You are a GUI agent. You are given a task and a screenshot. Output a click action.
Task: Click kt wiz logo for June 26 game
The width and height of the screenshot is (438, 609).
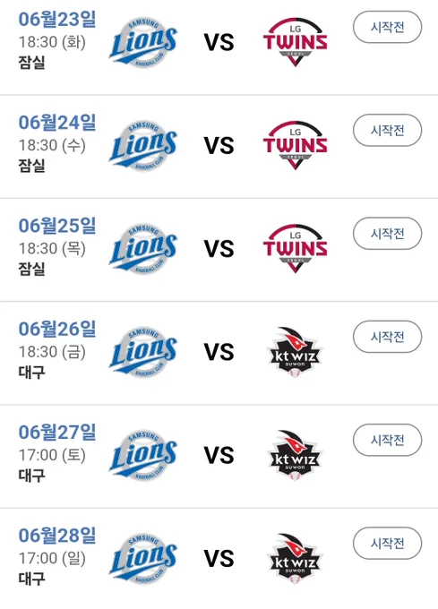point(295,352)
